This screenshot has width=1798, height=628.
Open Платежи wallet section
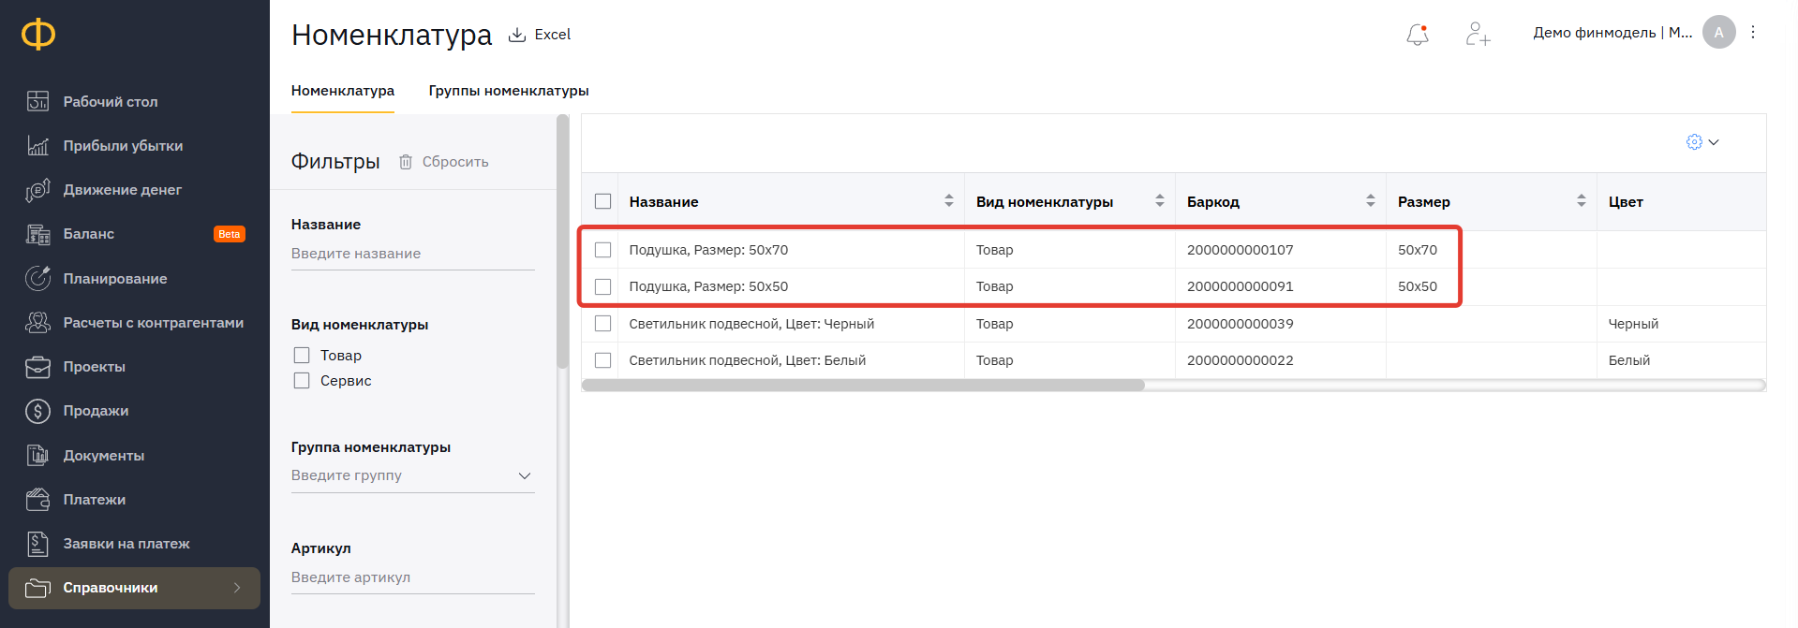(94, 499)
